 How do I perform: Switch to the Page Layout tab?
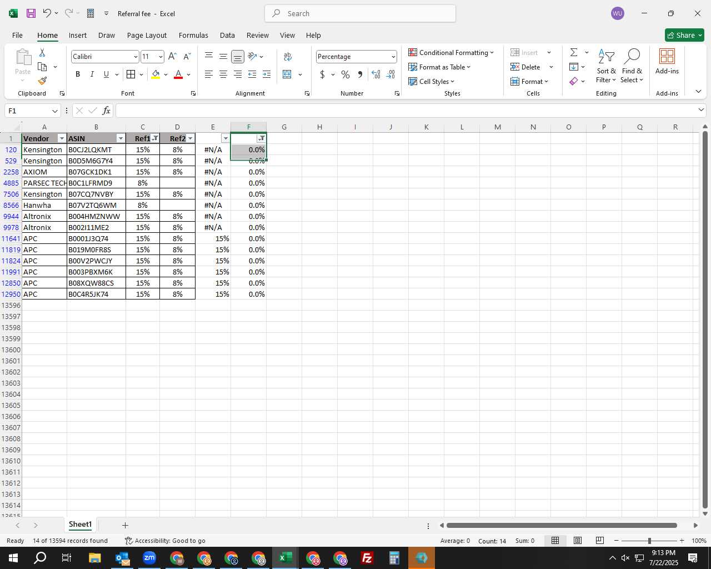[147, 35]
